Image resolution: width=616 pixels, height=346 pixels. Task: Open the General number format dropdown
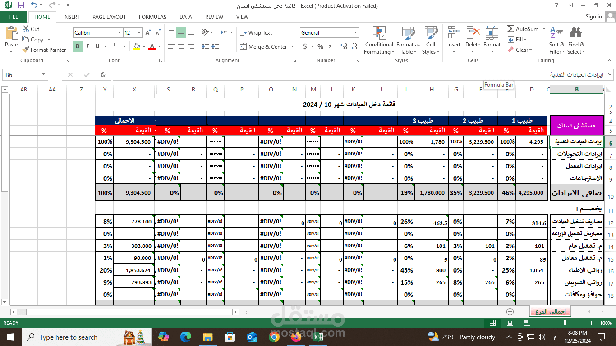[356, 33]
